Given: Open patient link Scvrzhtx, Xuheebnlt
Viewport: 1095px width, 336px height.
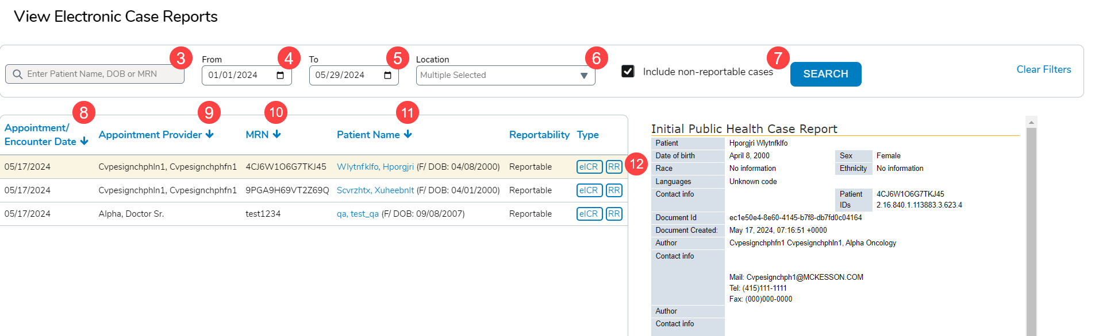Looking at the screenshot, I should tap(375, 190).
